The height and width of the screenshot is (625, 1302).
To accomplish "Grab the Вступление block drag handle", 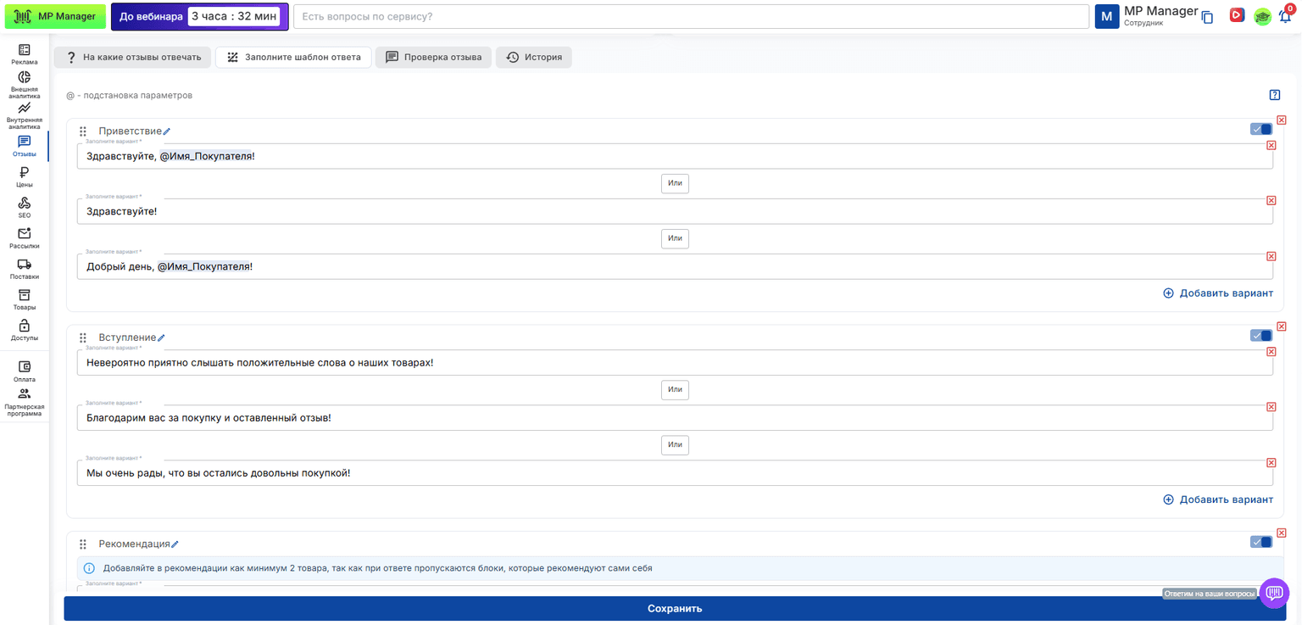I will (83, 338).
